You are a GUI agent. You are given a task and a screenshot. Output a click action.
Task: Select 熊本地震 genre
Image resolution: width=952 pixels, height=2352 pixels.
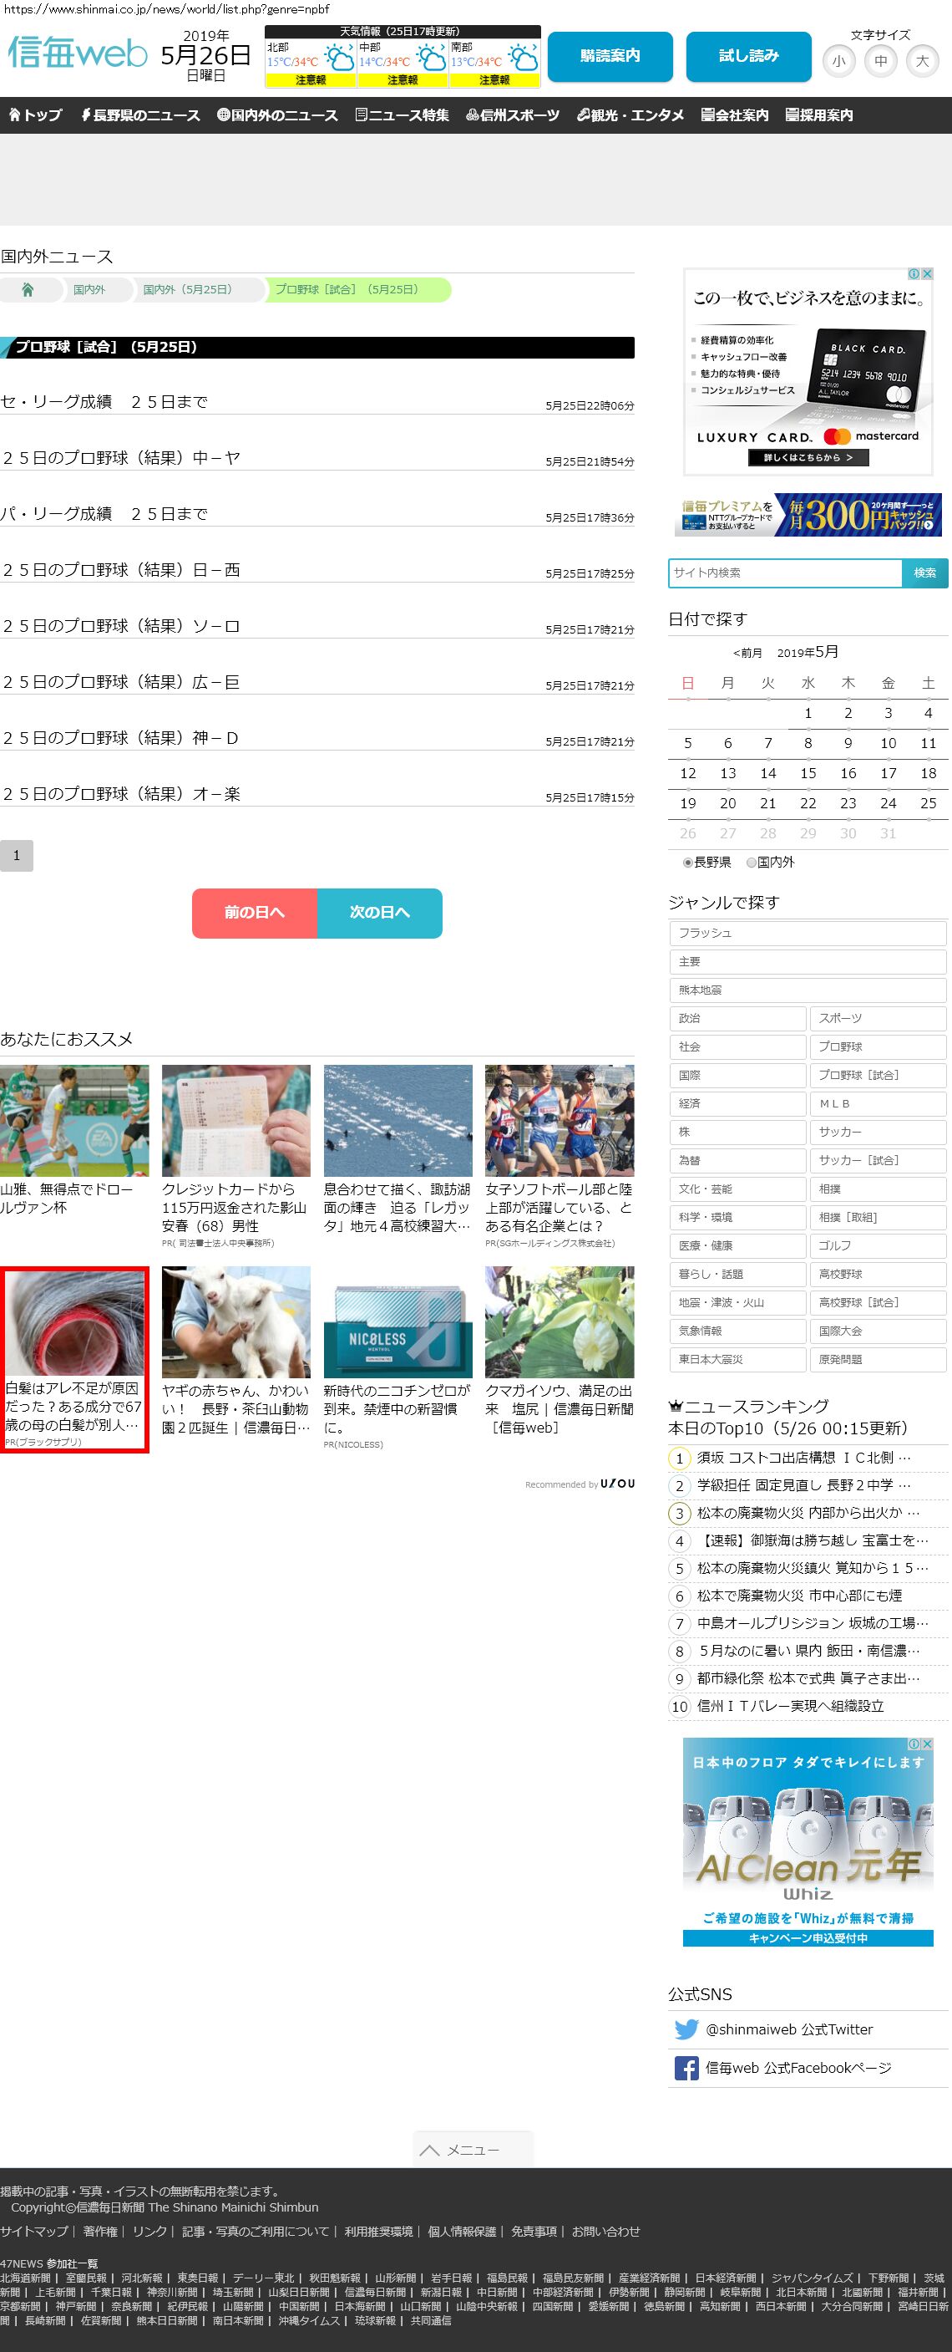807,990
